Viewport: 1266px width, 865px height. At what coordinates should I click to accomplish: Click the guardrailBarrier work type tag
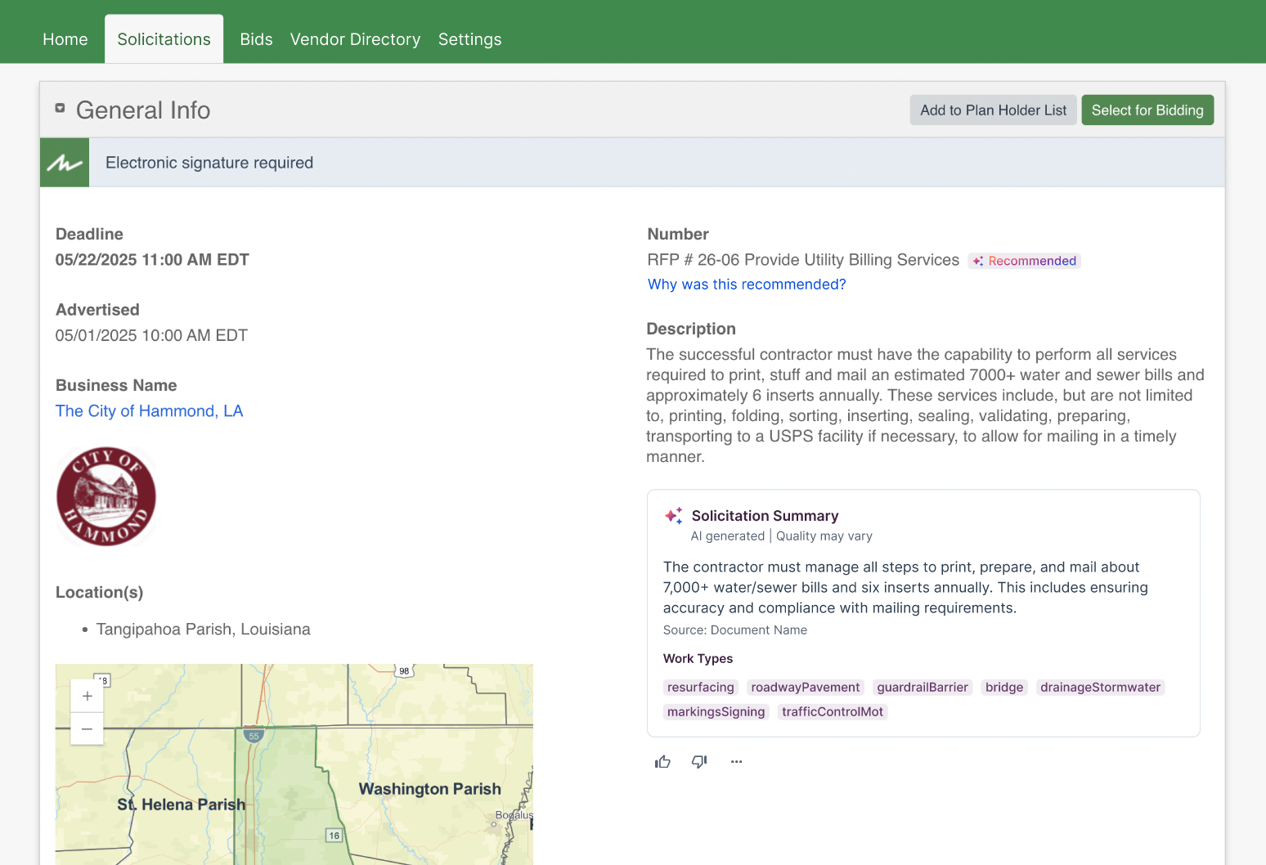pos(923,688)
